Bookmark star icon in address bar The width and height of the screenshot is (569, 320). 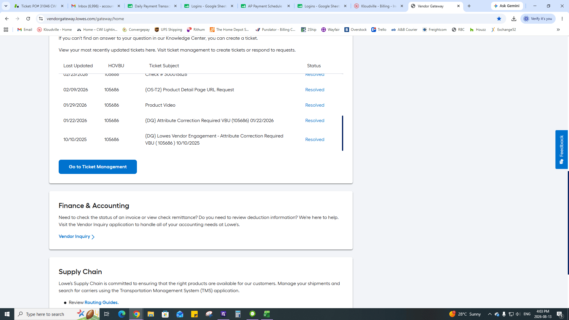click(x=499, y=19)
